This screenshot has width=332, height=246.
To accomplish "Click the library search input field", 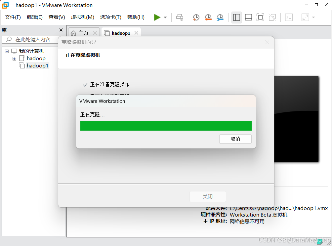I will (30, 39).
